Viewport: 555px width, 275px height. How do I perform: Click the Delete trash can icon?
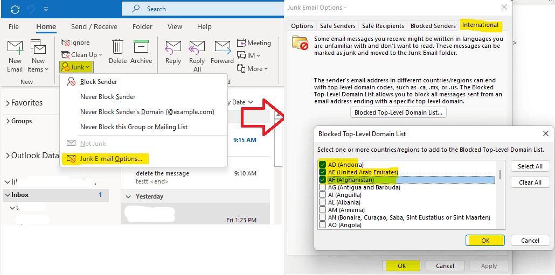pyautogui.click(x=117, y=47)
